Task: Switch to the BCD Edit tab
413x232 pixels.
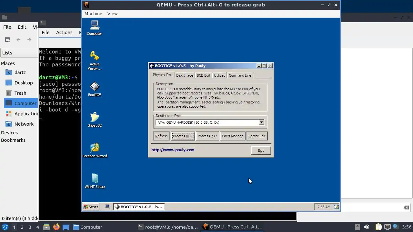Action: click(x=203, y=75)
